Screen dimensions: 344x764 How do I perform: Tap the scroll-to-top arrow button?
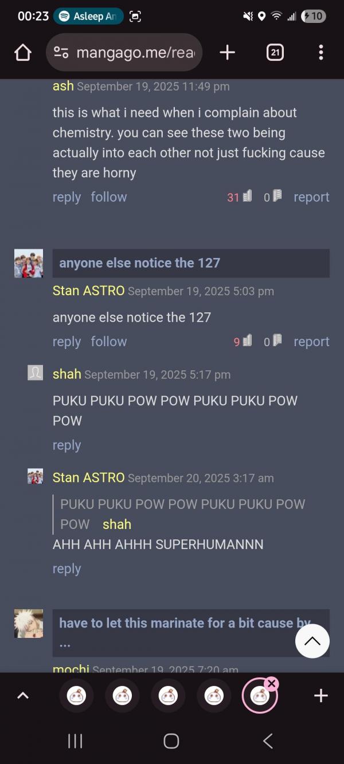pyautogui.click(x=312, y=641)
